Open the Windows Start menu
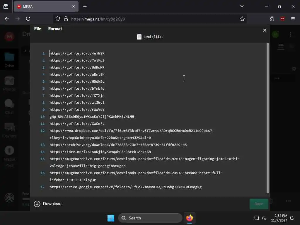This screenshot has width=300, height=225. pyautogui.click(x=111, y=218)
